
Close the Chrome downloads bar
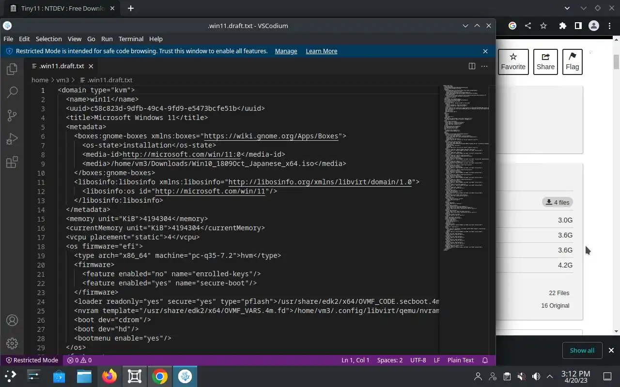click(611, 350)
